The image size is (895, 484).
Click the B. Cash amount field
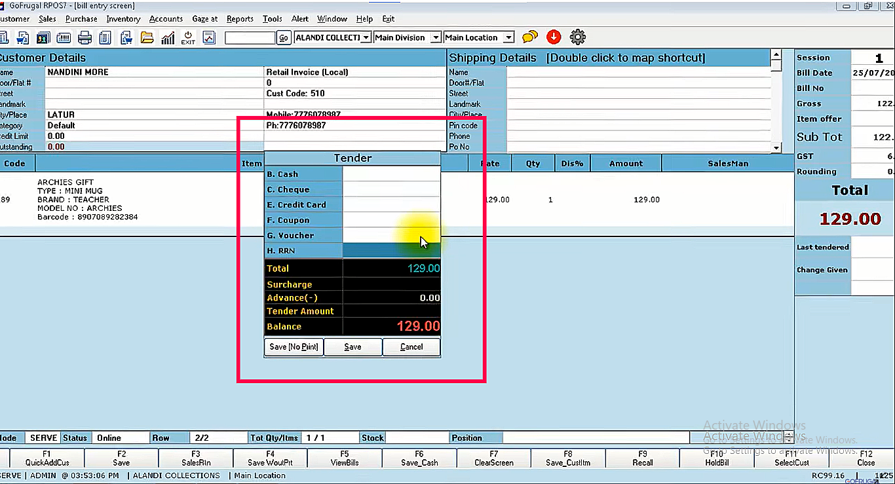click(391, 174)
